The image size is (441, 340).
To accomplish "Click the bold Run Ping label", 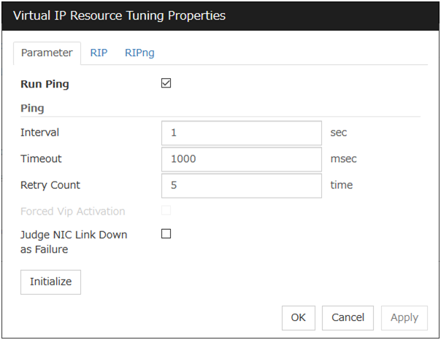I will point(45,84).
